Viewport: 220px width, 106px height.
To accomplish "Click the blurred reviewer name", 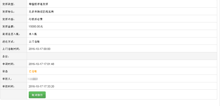I will 33,79.
